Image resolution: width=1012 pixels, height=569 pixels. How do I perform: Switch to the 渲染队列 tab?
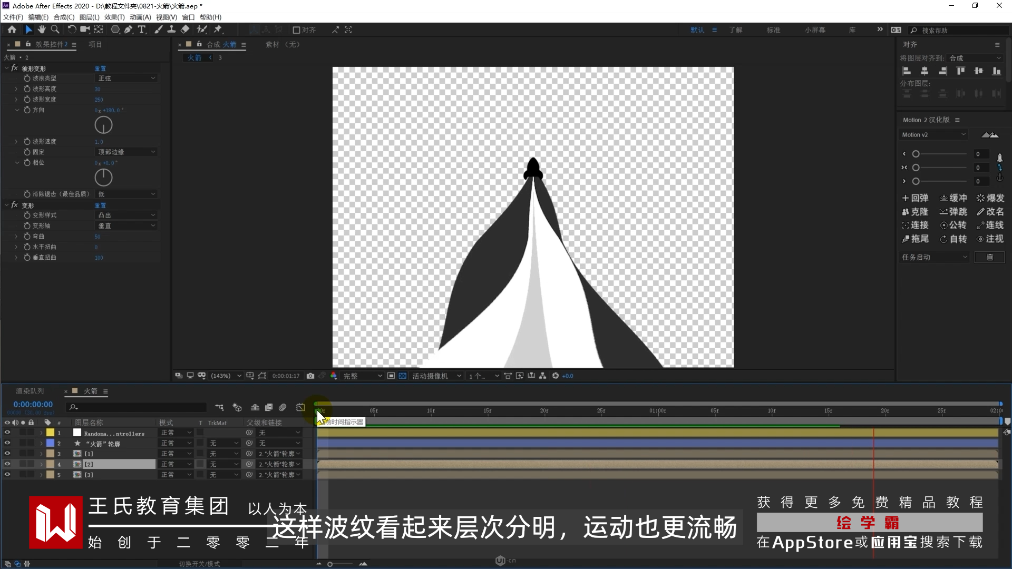[x=30, y=391]
